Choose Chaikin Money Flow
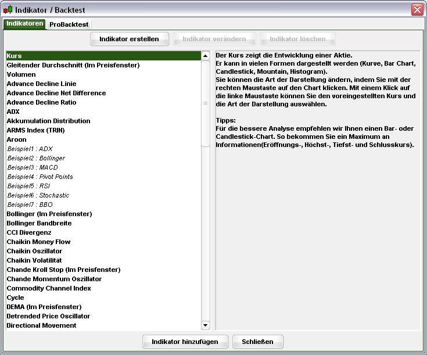 pos(103,242)
